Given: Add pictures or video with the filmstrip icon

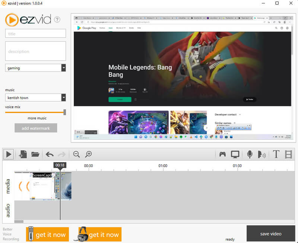Looking at the screenshot, I should [288, 154].
